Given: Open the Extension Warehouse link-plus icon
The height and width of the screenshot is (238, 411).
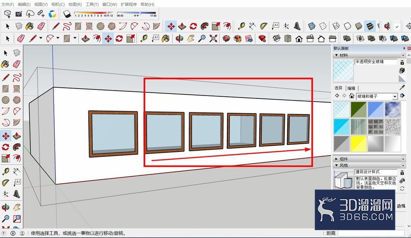Looking at the screenshot, I should coord(41,14).
